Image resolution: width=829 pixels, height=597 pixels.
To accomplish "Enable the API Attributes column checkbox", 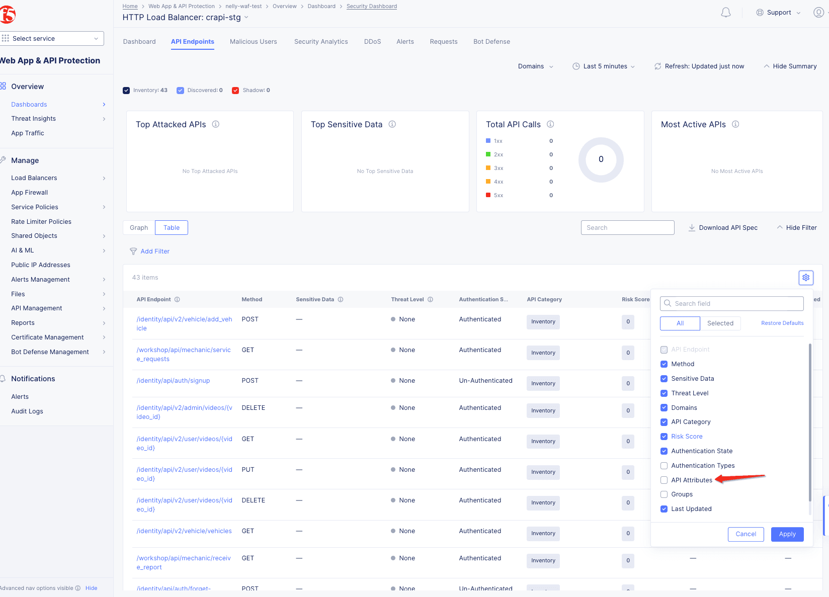I will (664, 480).
